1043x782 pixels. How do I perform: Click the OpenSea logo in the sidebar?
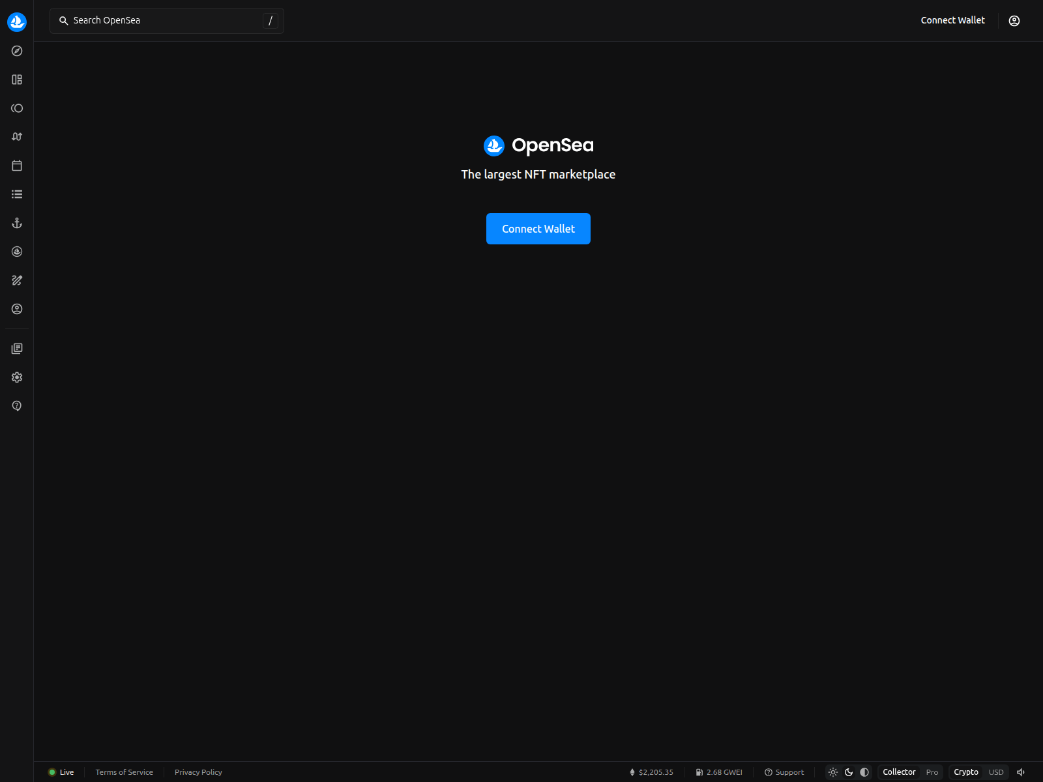[x=17, y=22]
